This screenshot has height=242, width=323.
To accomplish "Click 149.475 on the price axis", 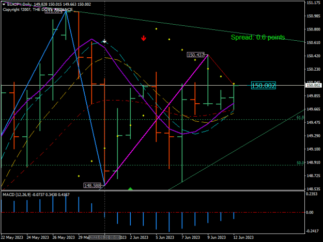I will pyautogui.click(x=313, y=122).
